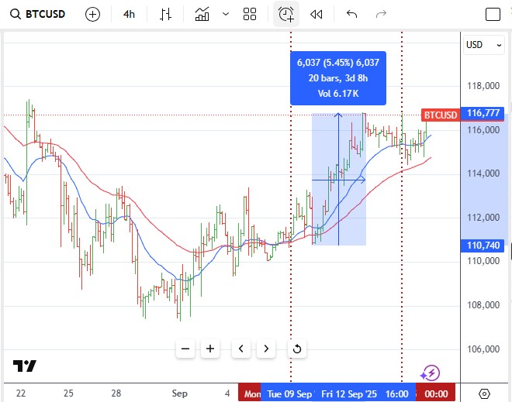Click the blue measurement info box
Image resolution: width=512 pixels, height=402 pixels.
click(x=338, y=78)
